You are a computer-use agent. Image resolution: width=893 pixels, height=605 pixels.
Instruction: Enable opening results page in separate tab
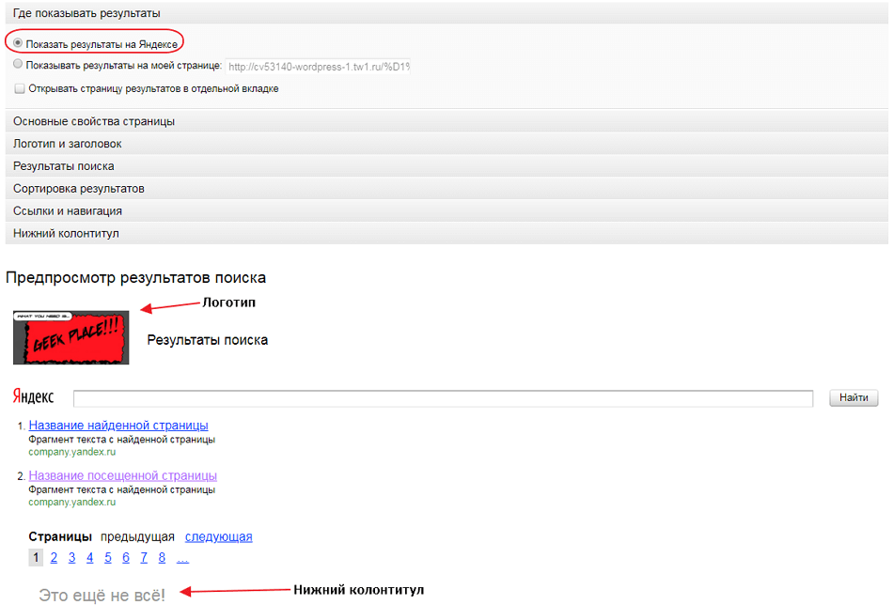(20, 89)
